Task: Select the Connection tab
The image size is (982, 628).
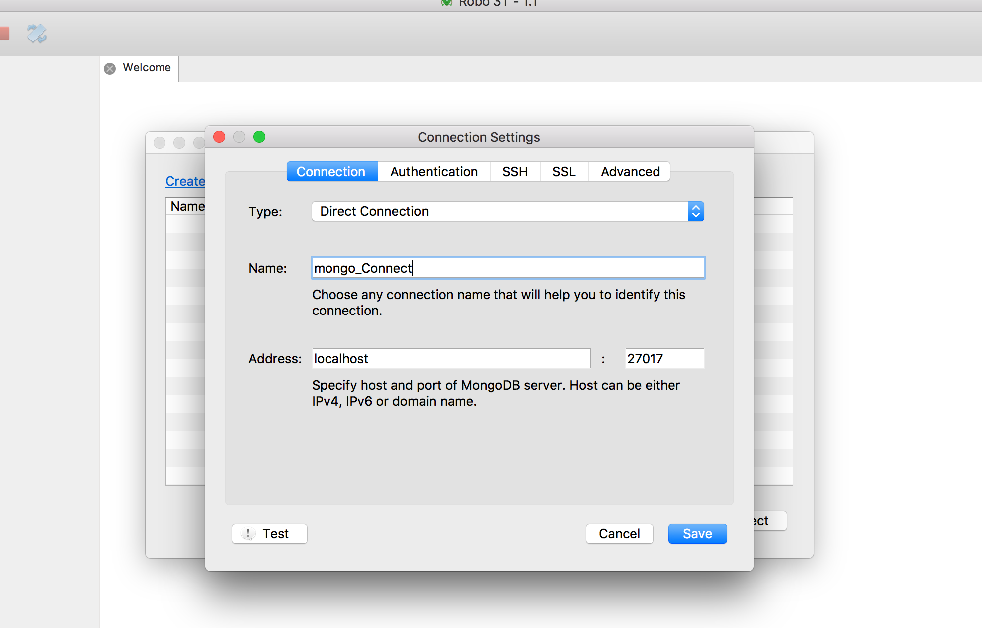Action: [x=331, y=172]
